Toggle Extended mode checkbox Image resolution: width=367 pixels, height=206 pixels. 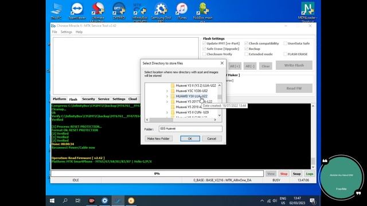246,54
